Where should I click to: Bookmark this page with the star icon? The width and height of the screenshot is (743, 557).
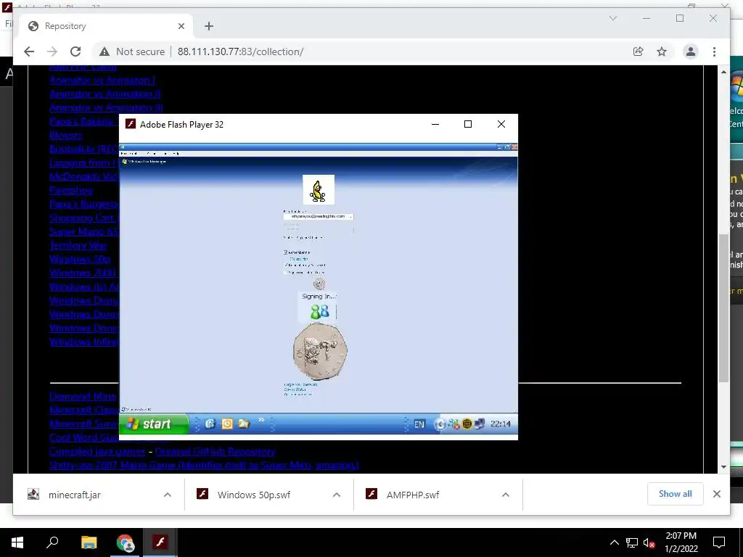tap(662, 51)
